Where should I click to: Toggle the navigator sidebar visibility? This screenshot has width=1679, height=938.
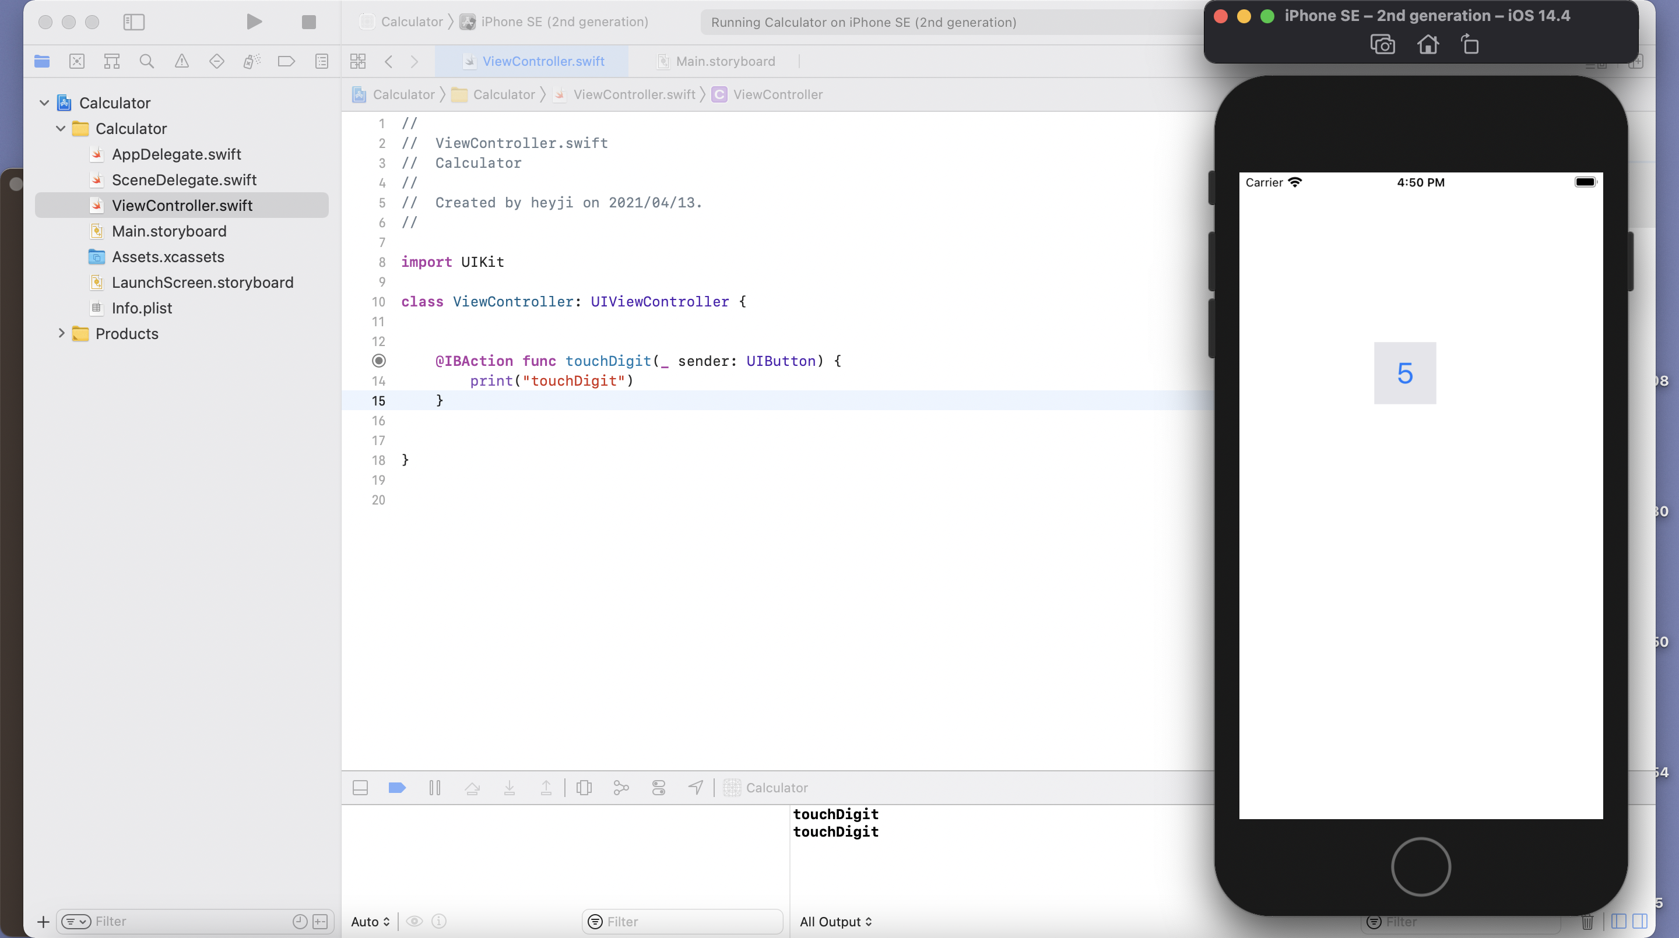(134, 22)
